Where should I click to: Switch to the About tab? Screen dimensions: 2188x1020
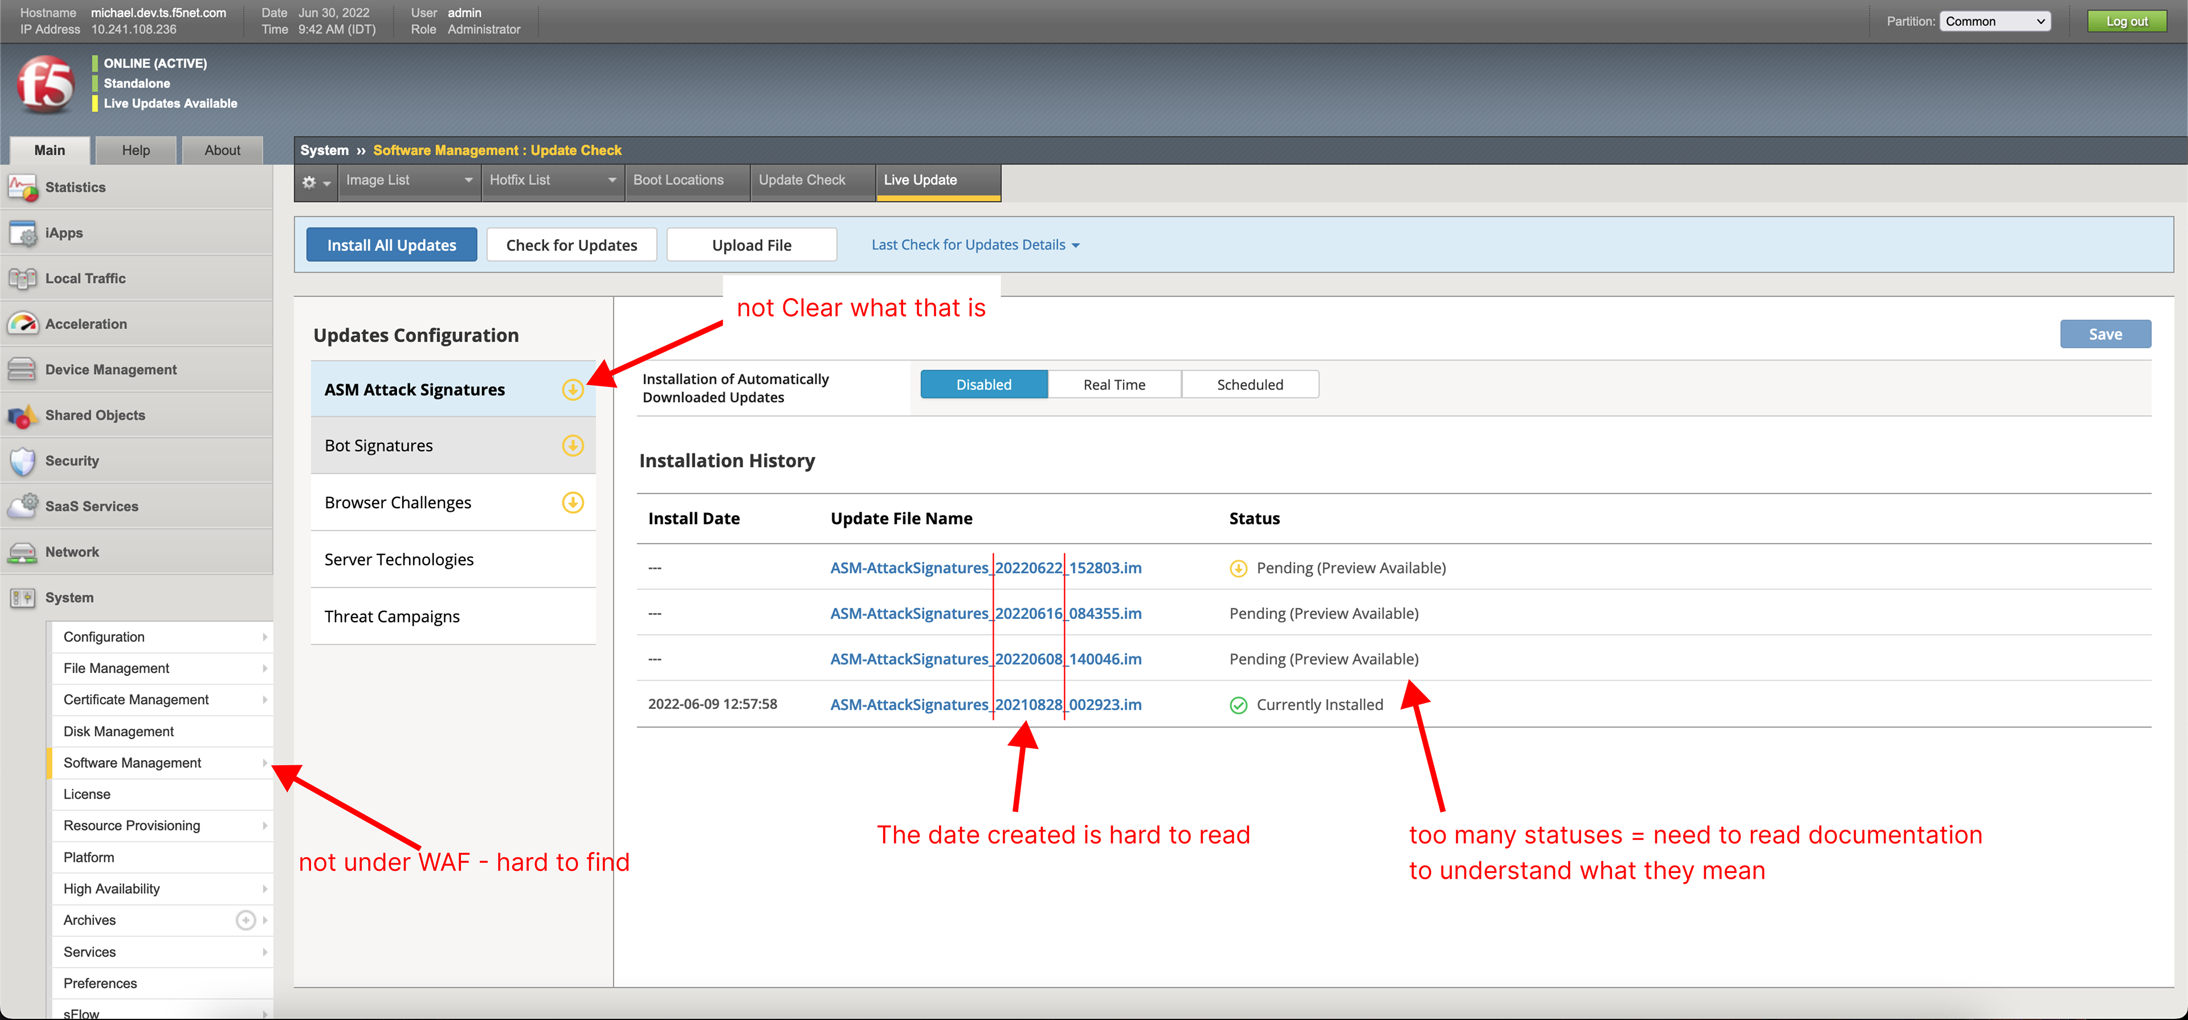coord(223,150)
